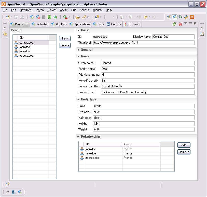Open the Docs tab
The width and height of the screenshot is (207, 197).
point(98,24)
